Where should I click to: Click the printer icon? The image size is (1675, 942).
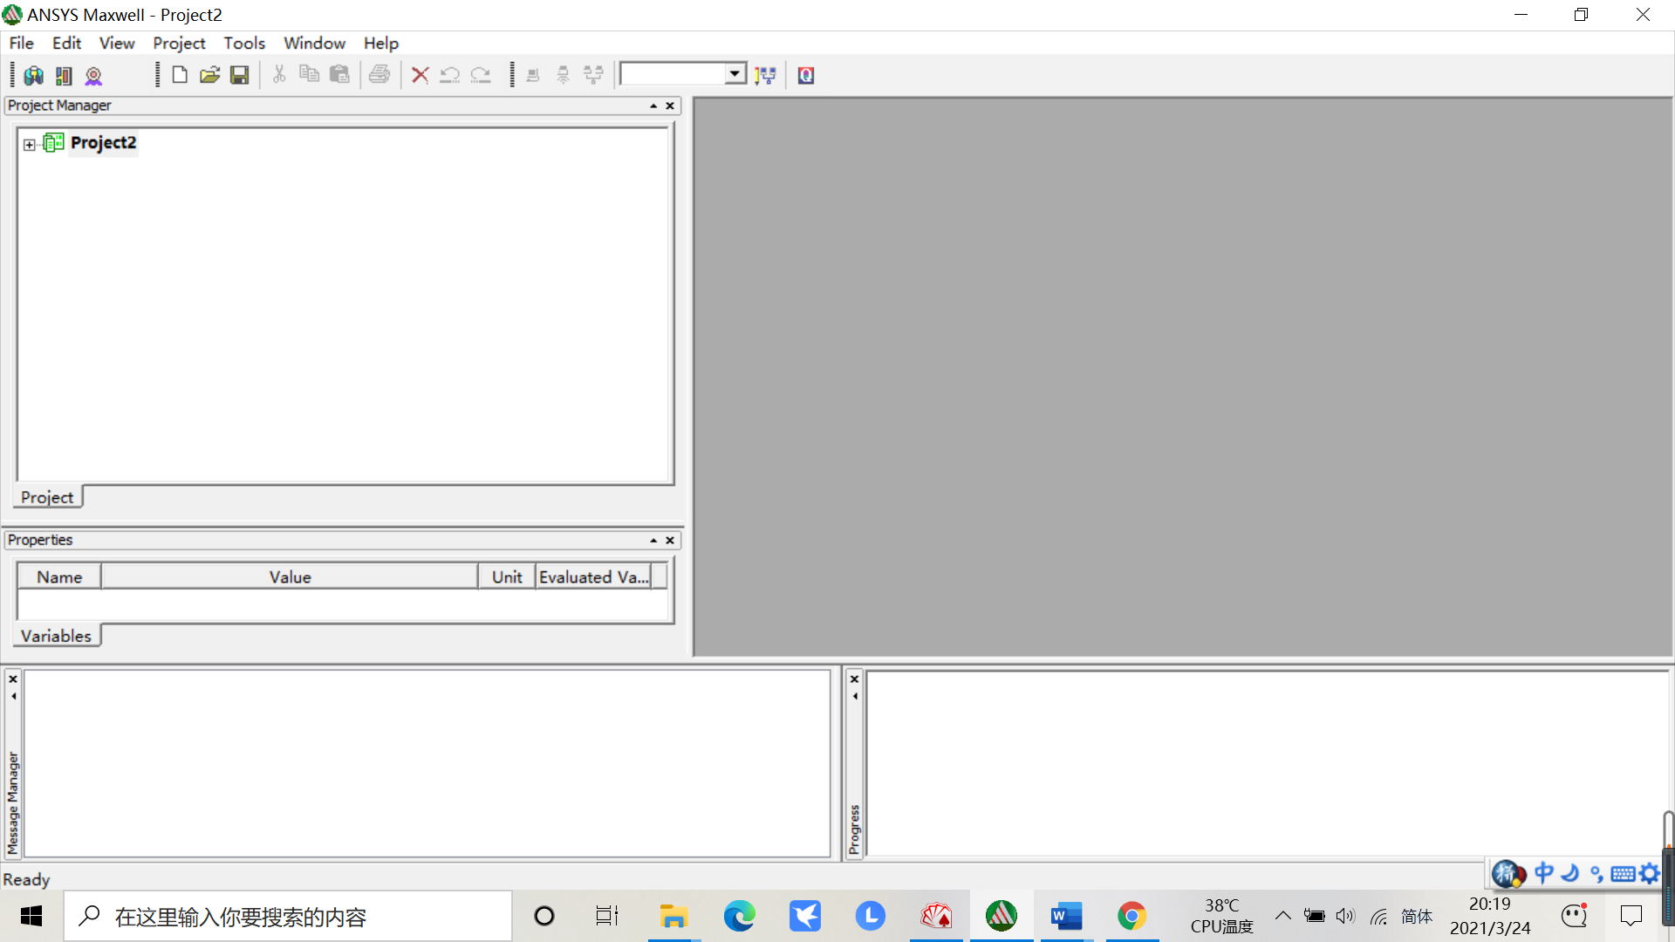tap(379, 75)
